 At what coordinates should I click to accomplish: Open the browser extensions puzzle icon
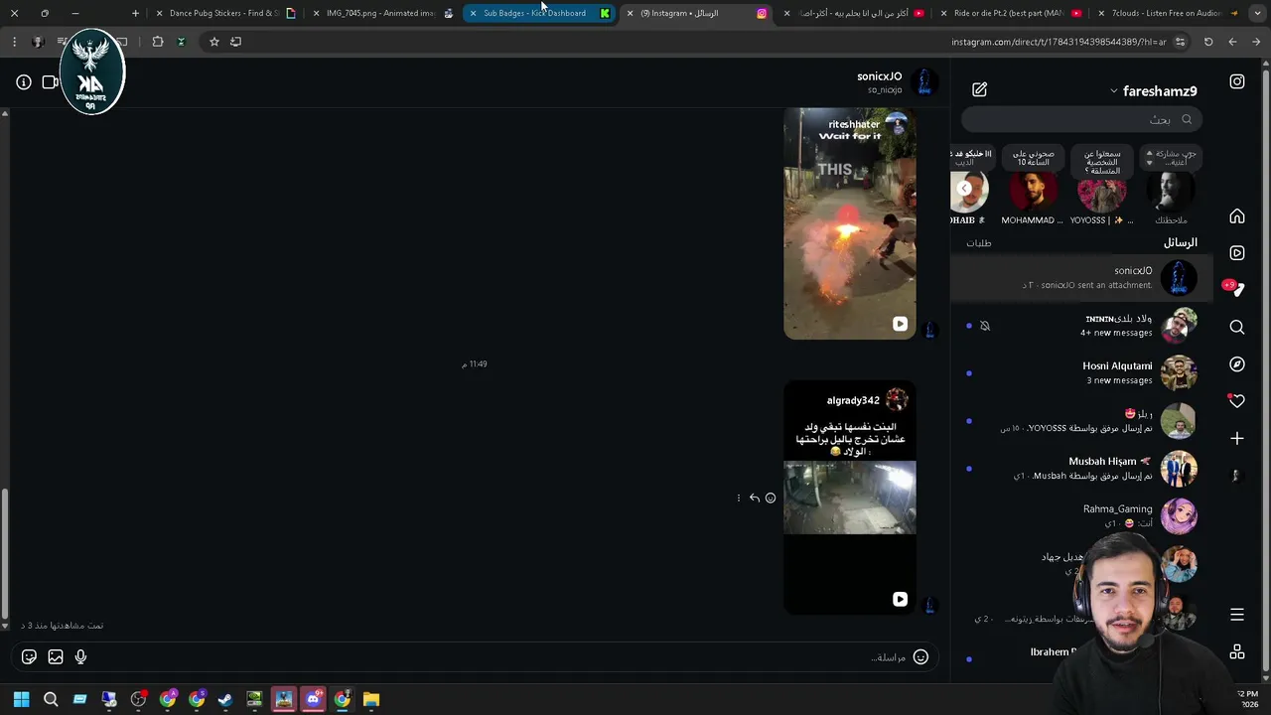[158, 42]
